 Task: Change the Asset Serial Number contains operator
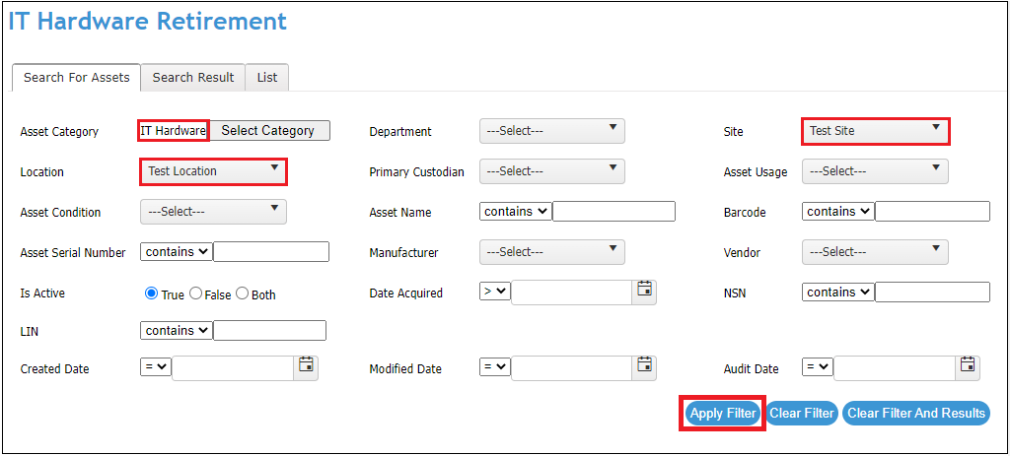(x=177, y=252)
